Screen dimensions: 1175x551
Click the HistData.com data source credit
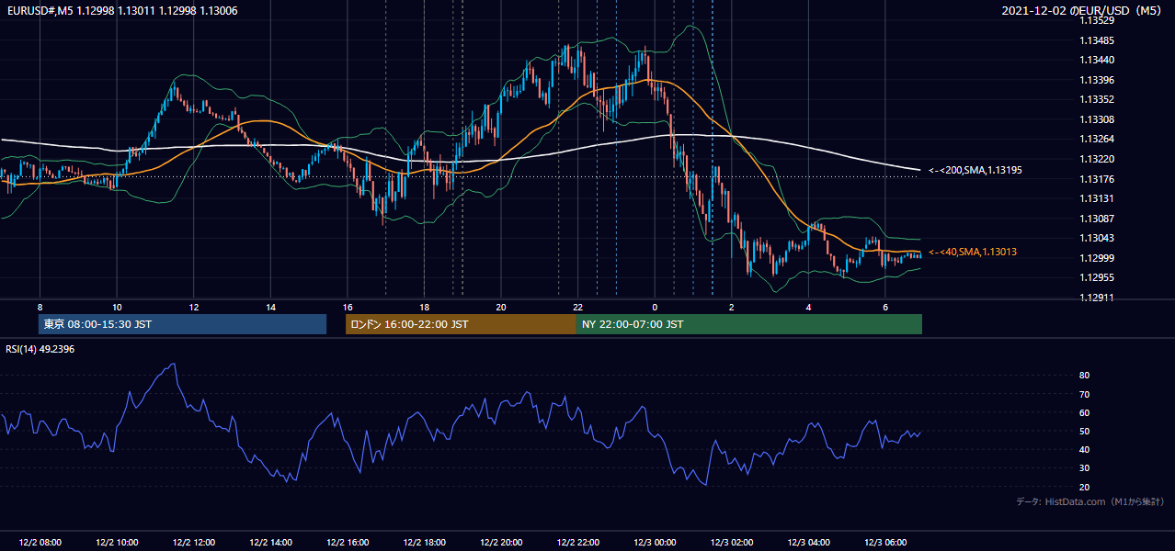coord(1090,501)
